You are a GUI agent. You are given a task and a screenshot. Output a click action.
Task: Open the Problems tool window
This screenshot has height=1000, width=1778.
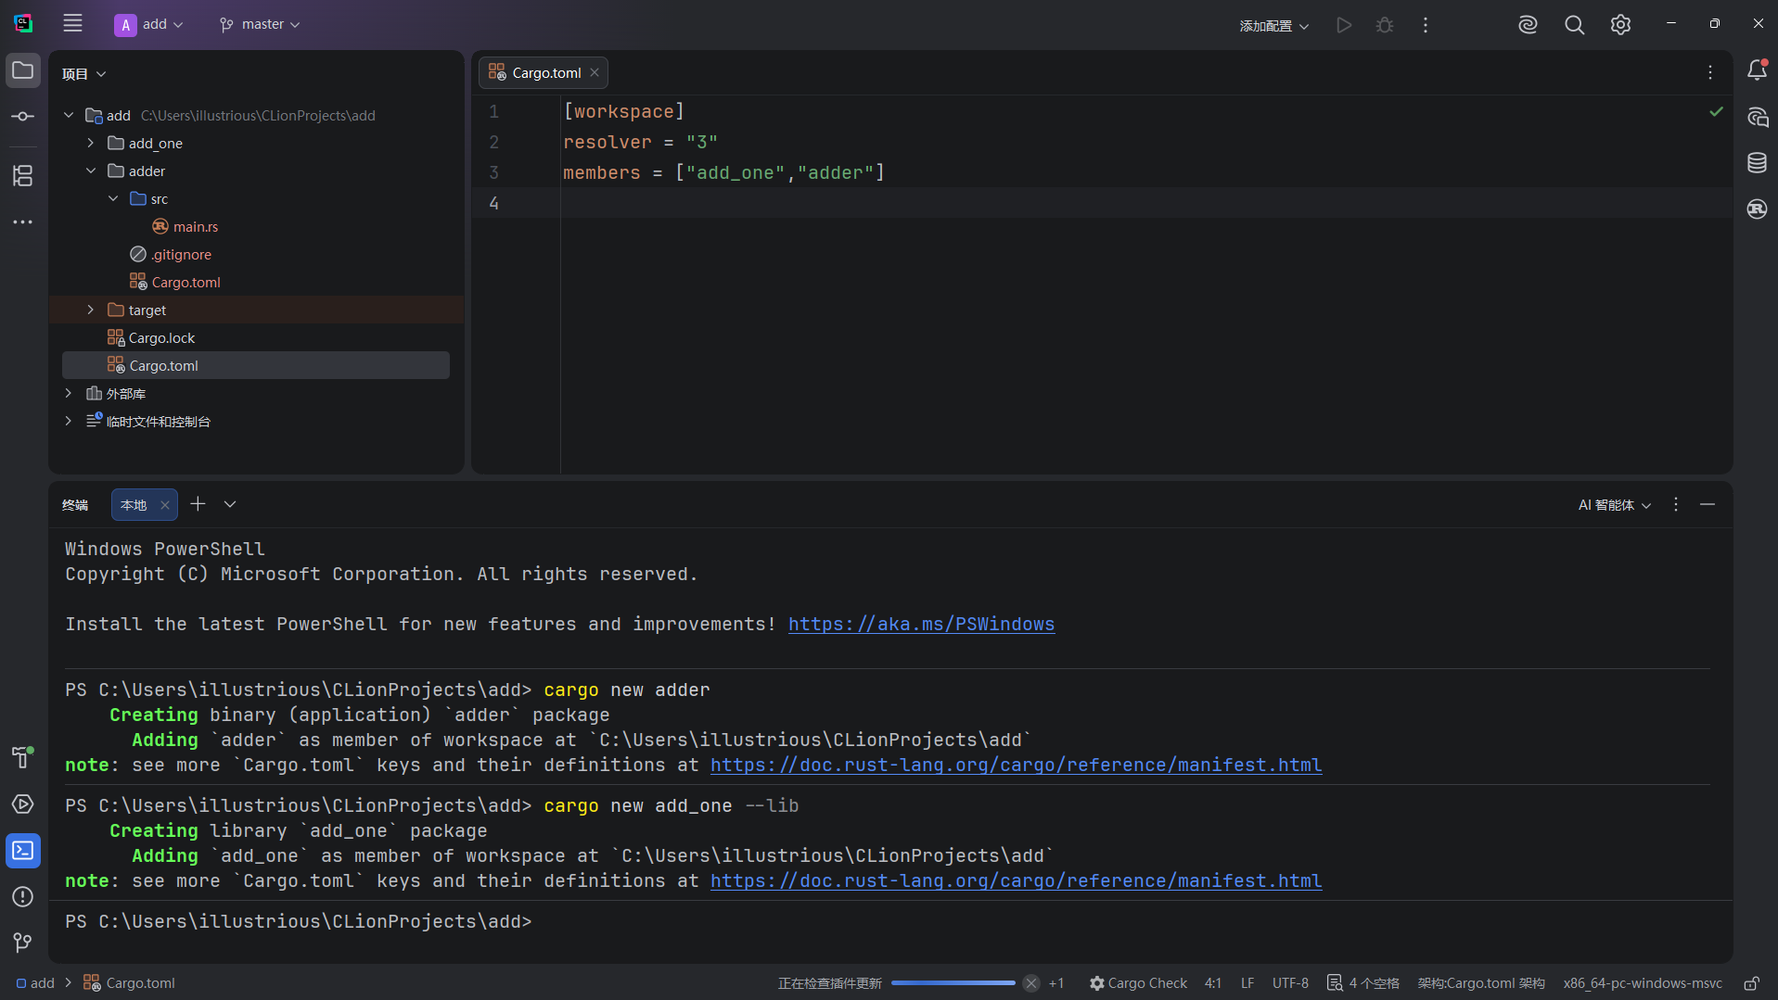pos(23,896)
